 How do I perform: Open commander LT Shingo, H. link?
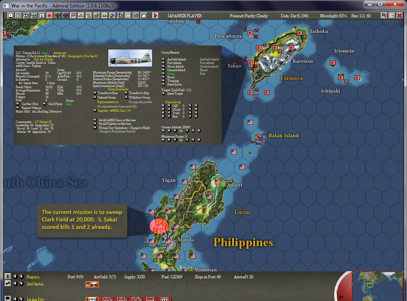(43, 121)
